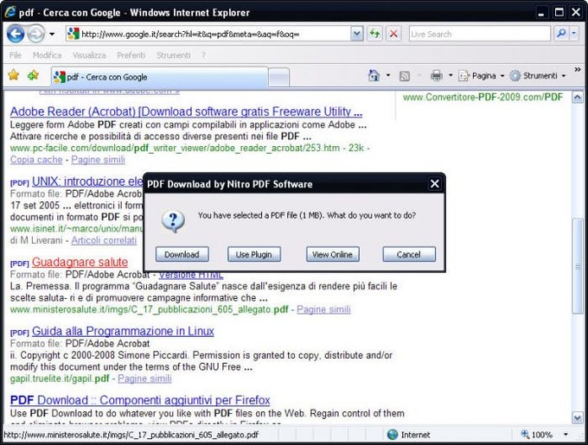Screen dimensions: 588x445
Task: Open recent pages dropdown next to Forward
Action: tap(52, 34)
